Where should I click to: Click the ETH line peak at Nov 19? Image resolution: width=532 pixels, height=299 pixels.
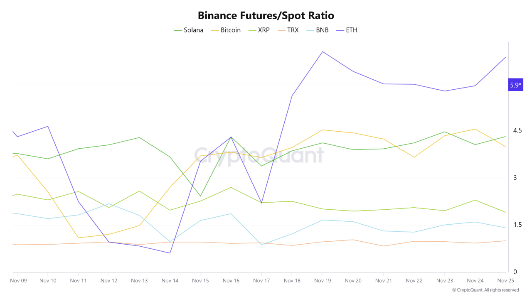[x=323, y=52]
